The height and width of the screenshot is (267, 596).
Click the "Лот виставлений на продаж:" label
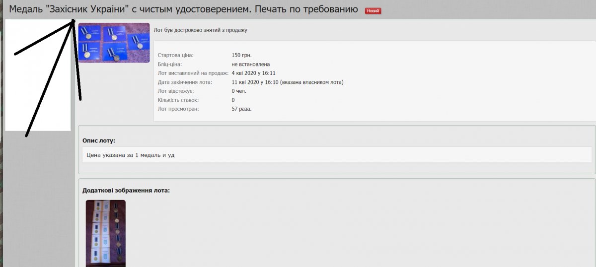click(193, 73)
